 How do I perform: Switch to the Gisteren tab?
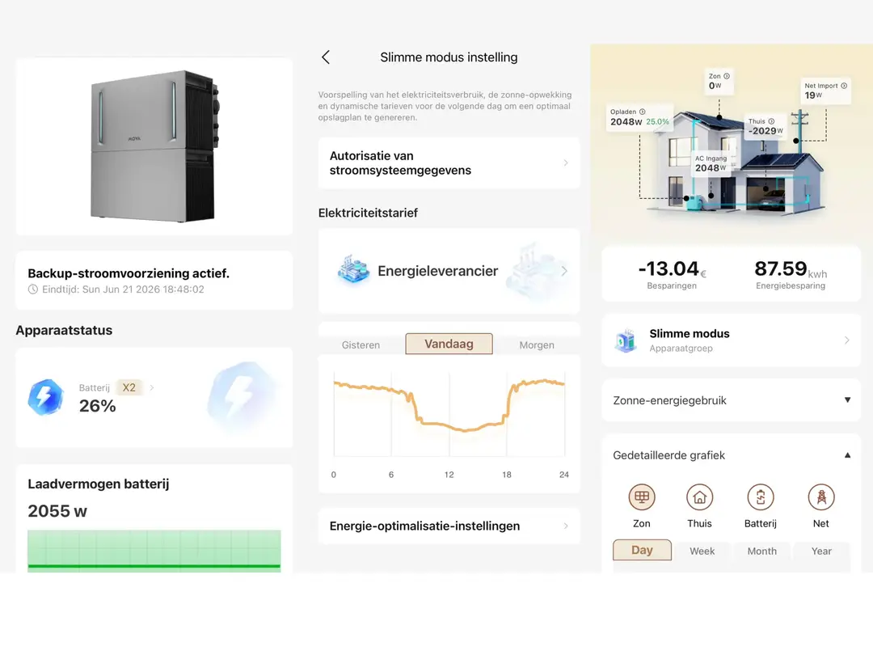click(361, 344)
